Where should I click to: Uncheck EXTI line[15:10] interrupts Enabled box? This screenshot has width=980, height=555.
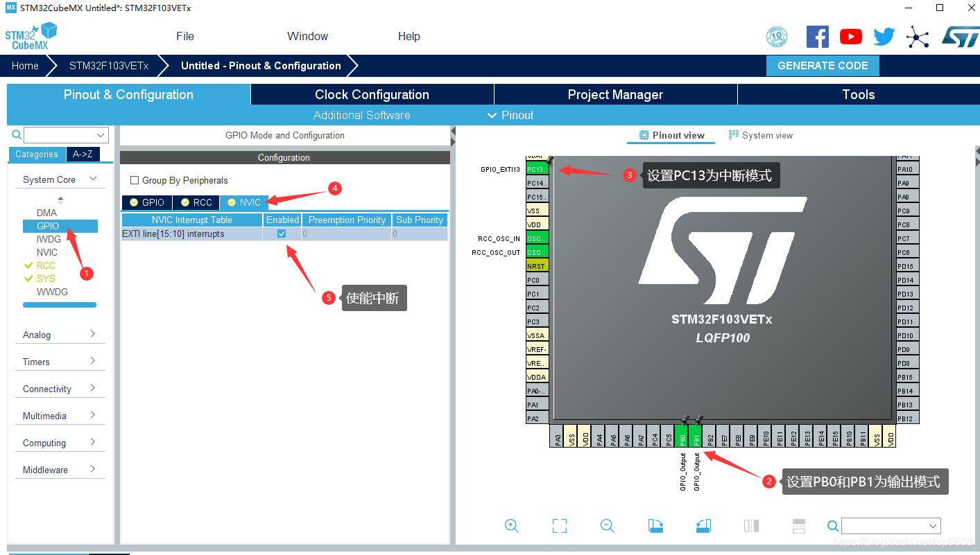point(282,234)
